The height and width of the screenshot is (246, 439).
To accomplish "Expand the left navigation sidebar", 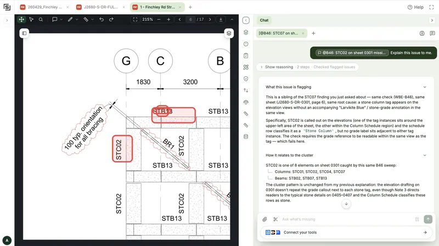I will click(x=7, y=20).
